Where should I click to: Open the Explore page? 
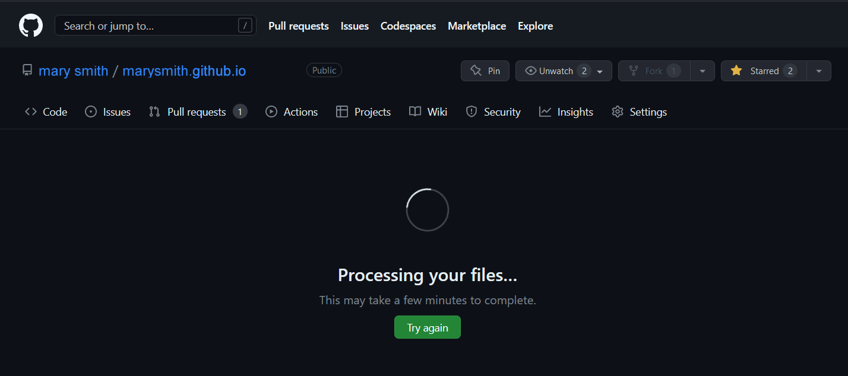[x=535, y=26]
